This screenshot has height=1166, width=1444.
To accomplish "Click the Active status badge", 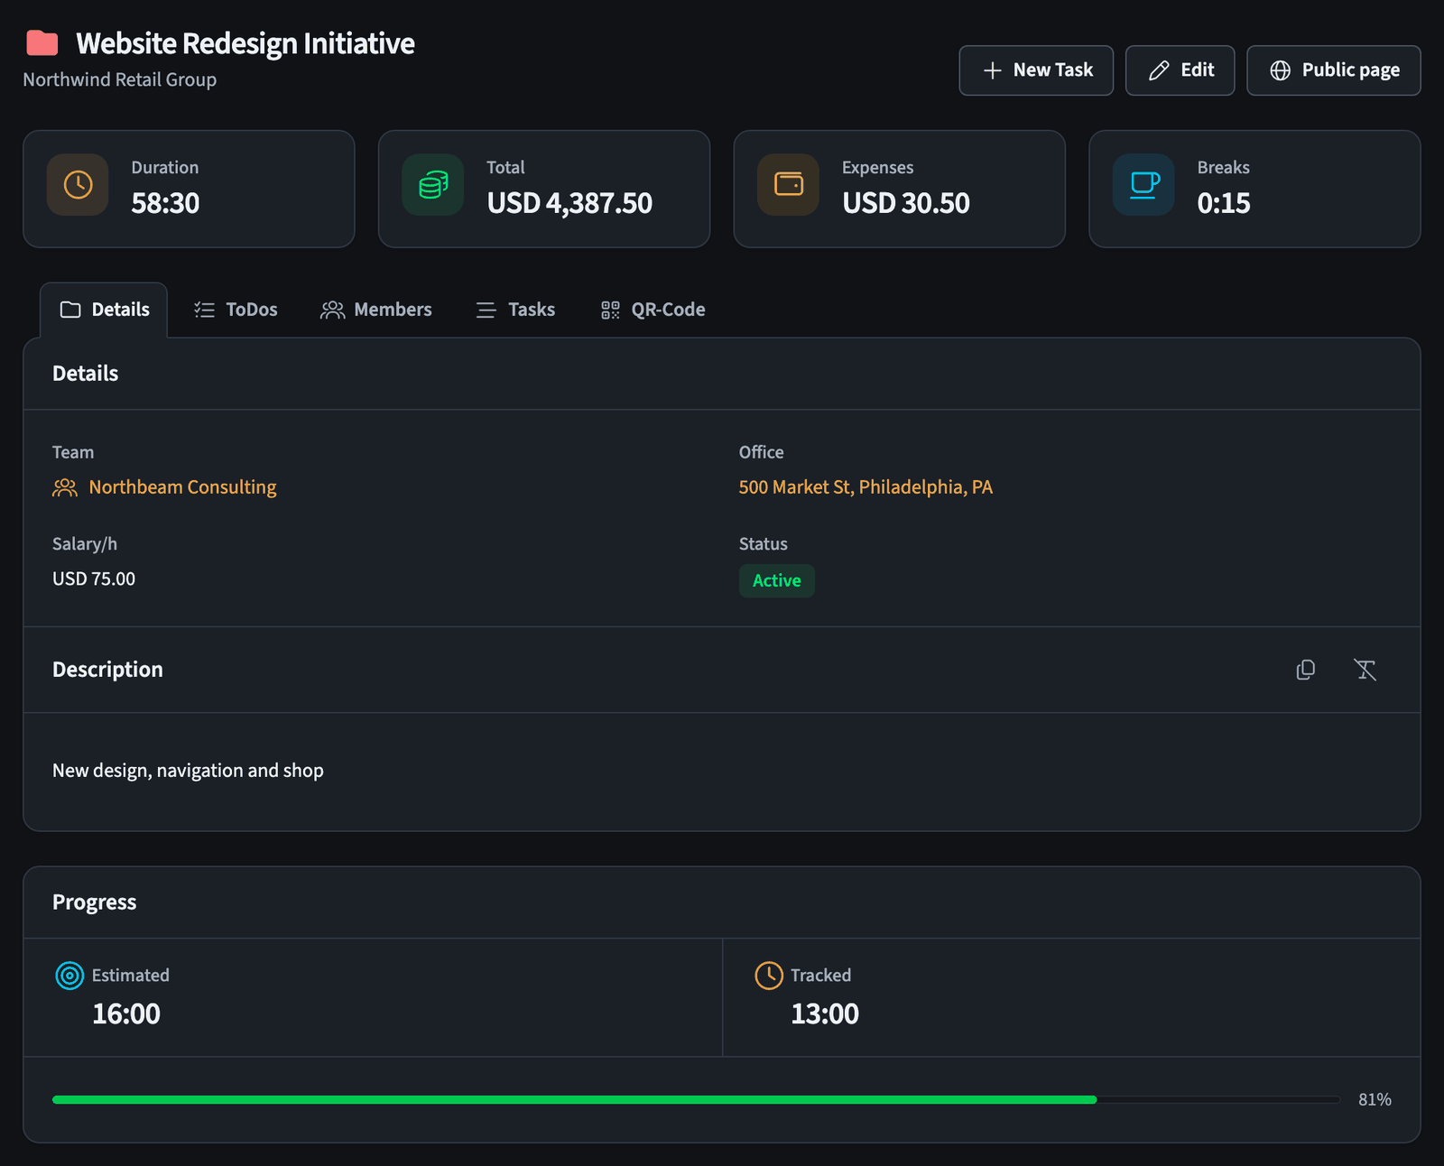I will coord(777,580).
